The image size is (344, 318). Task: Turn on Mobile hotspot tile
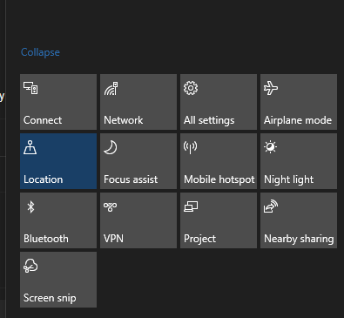coord(219,161)
